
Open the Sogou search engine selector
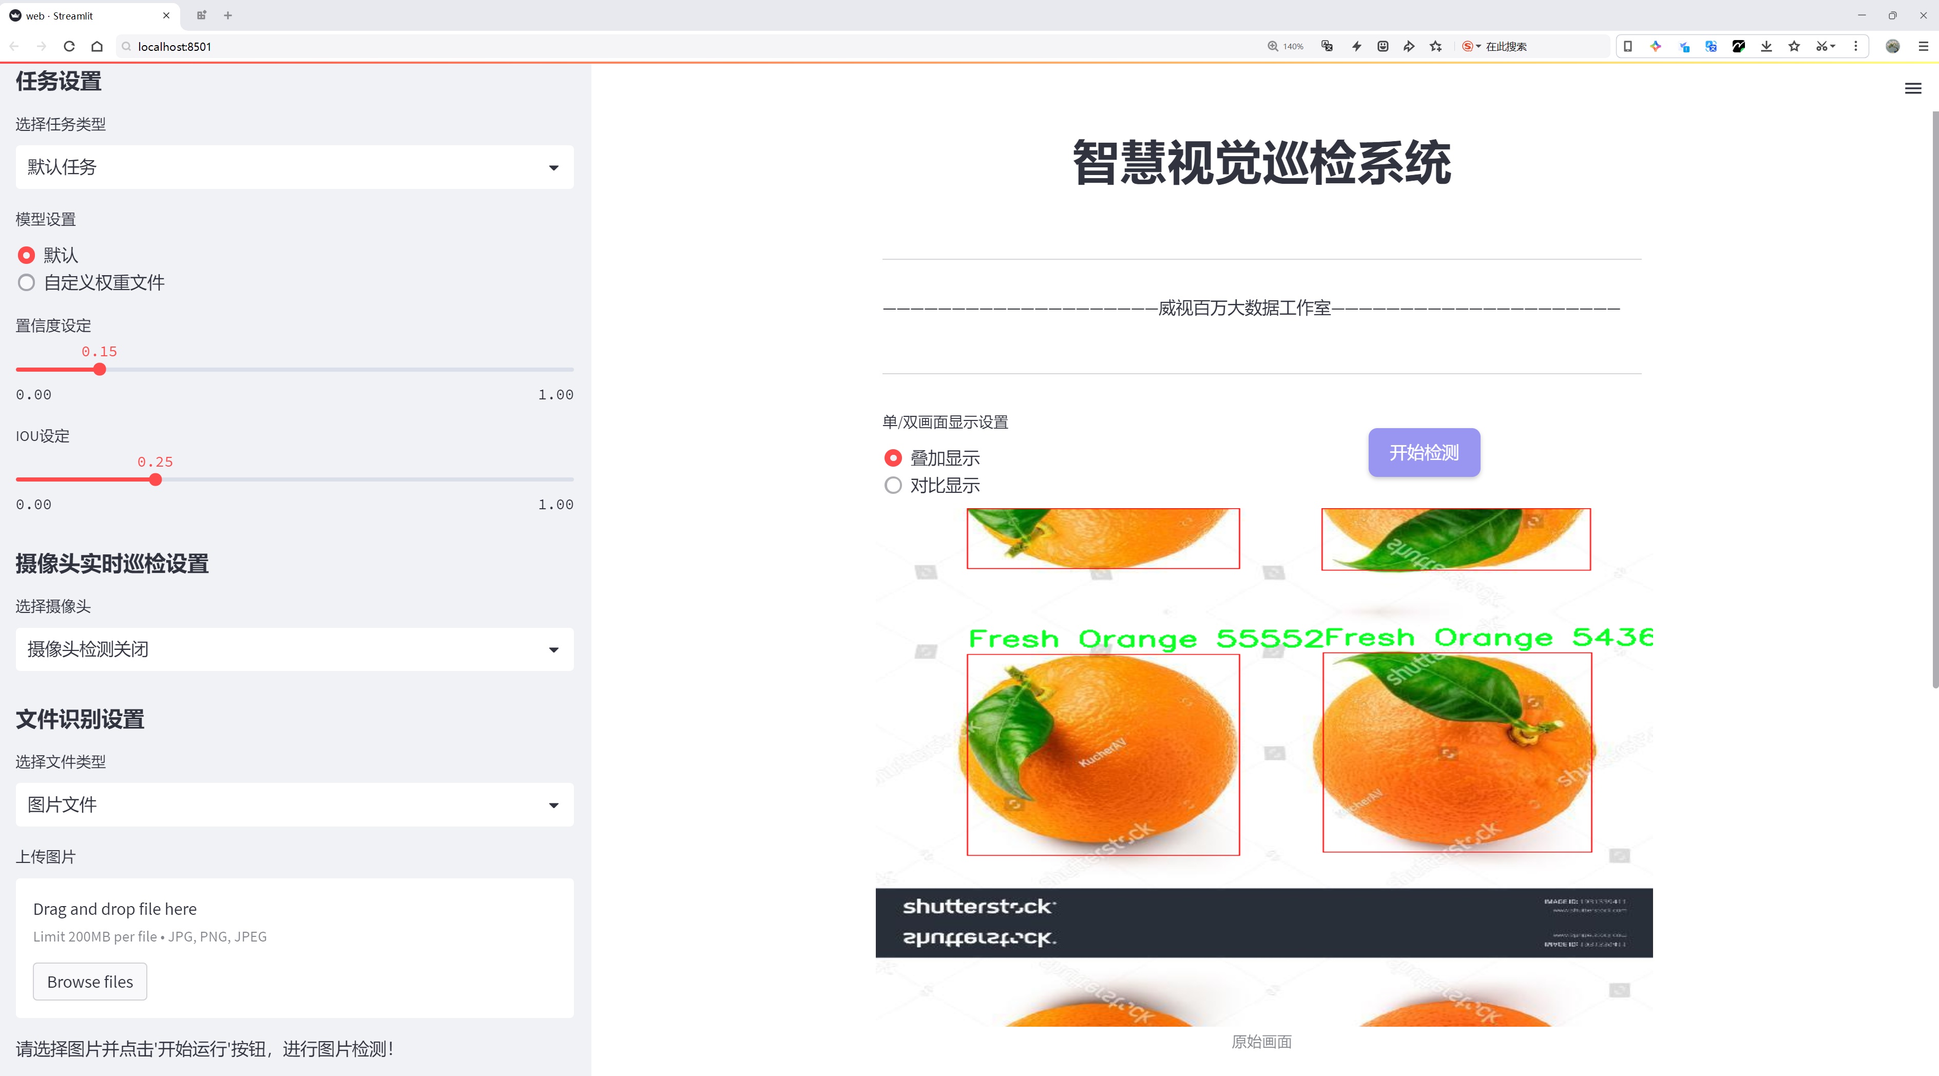pos(1471,46)
